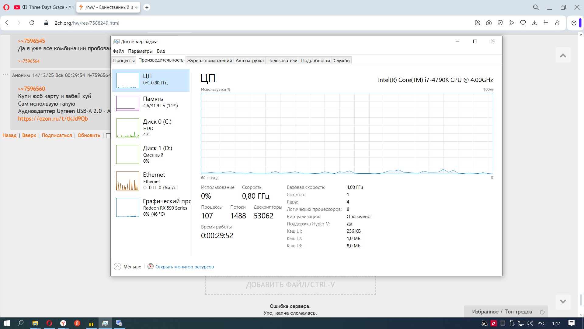Click the snapshot camera icon in address bar
The height and width of the screenshot is (329, 584).
[489, 23]
